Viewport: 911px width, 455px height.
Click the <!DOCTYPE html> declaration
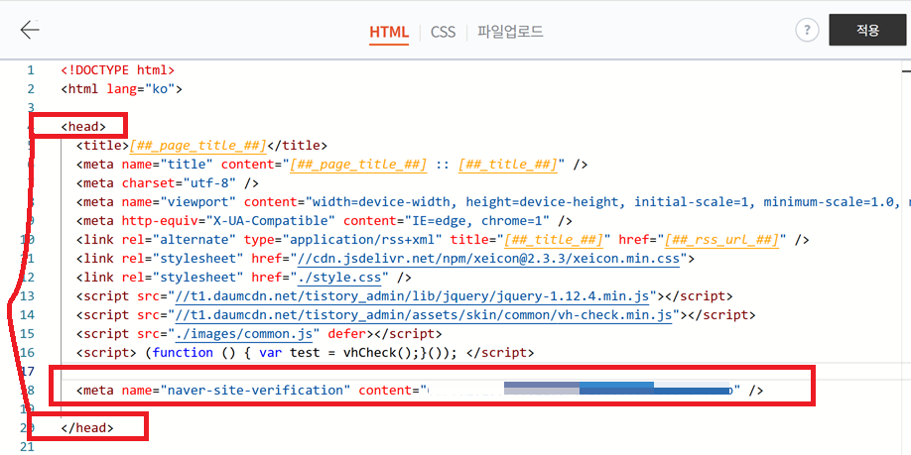pos(117,70)
